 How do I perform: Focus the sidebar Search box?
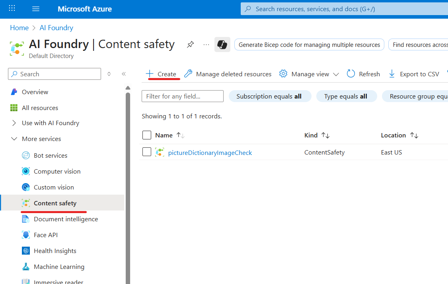tap(55, 74)
